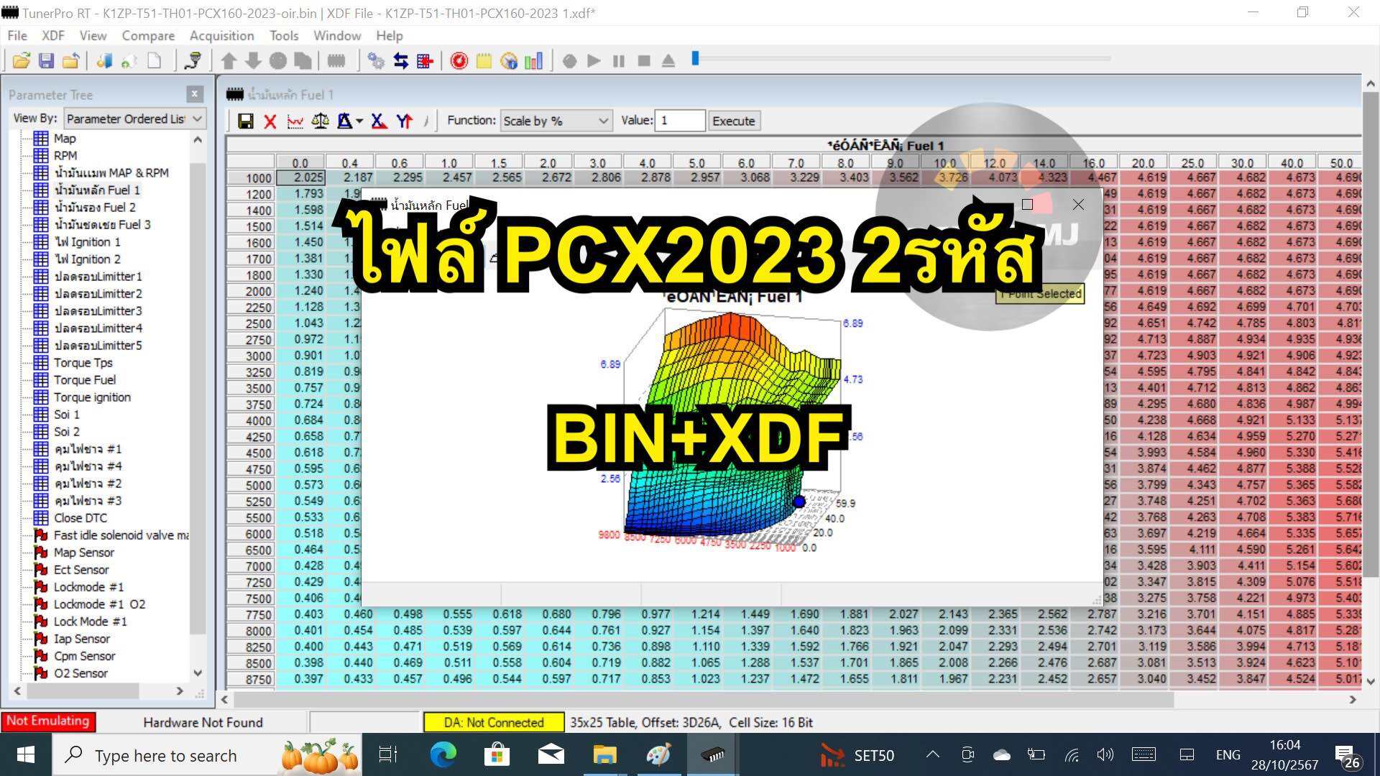
Task: Select Torque Fuel tree item
Action: click(x=85, y=379)
